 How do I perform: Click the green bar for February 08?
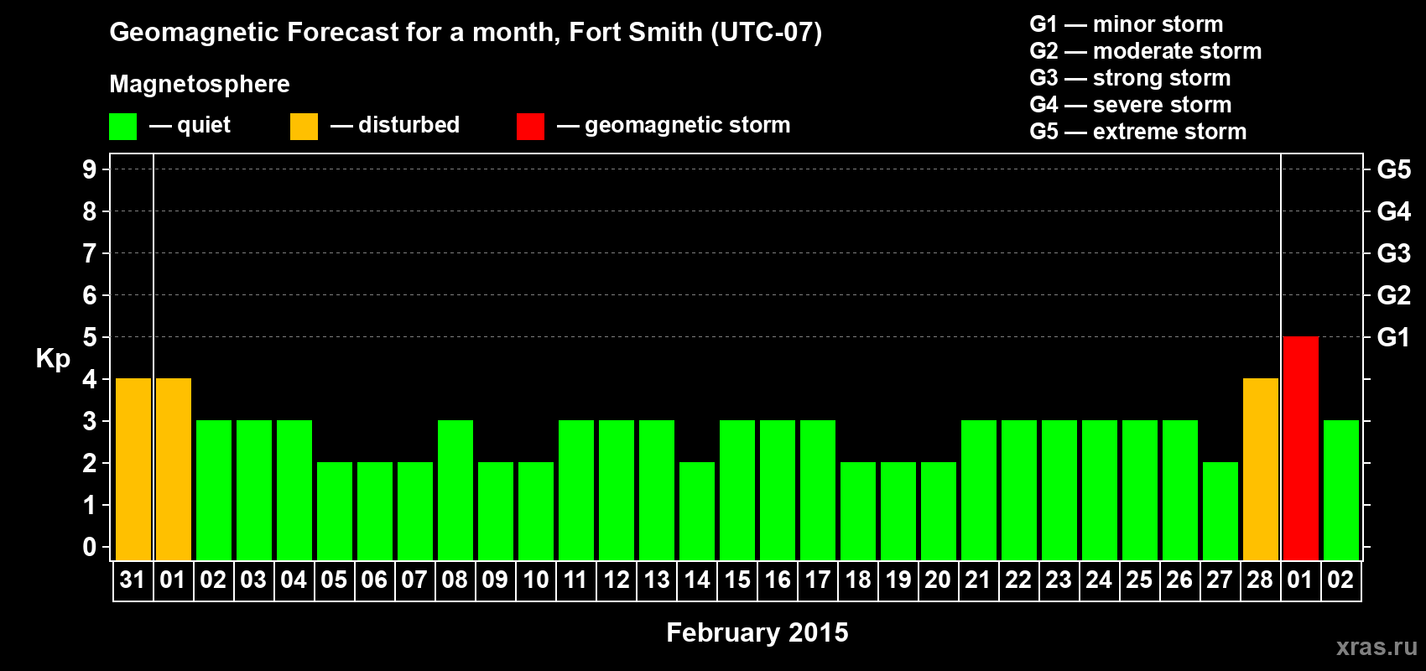pos(455,491)
